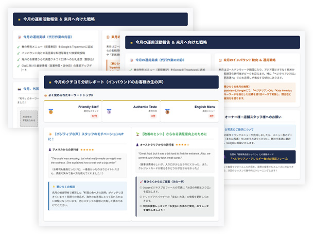Click the yellow square in rearmost page's header

(x=19, y=20)
